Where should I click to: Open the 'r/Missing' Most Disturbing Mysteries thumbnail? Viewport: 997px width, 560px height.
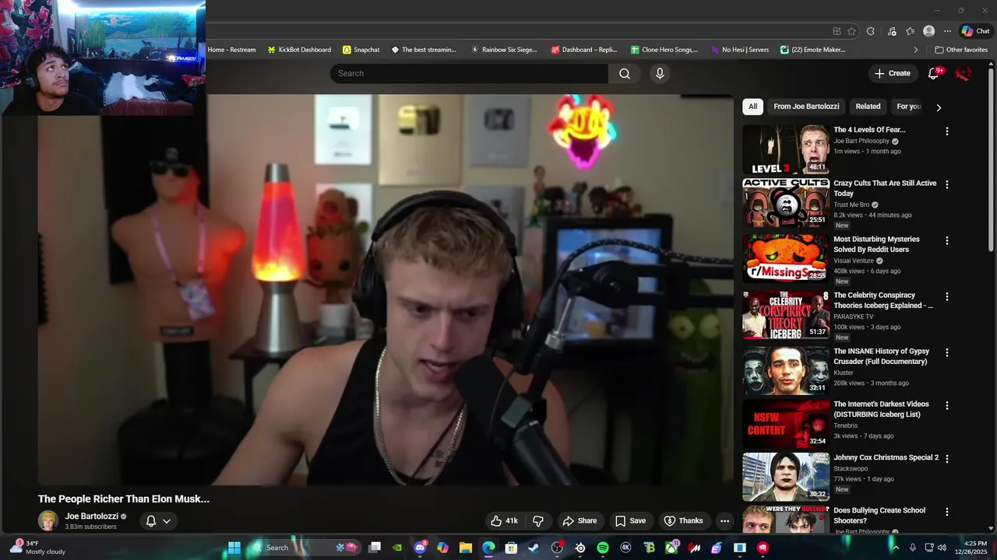click(x=785, y=257)
